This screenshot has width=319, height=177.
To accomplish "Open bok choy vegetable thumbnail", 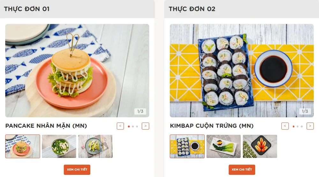I will tap(224, 146).
